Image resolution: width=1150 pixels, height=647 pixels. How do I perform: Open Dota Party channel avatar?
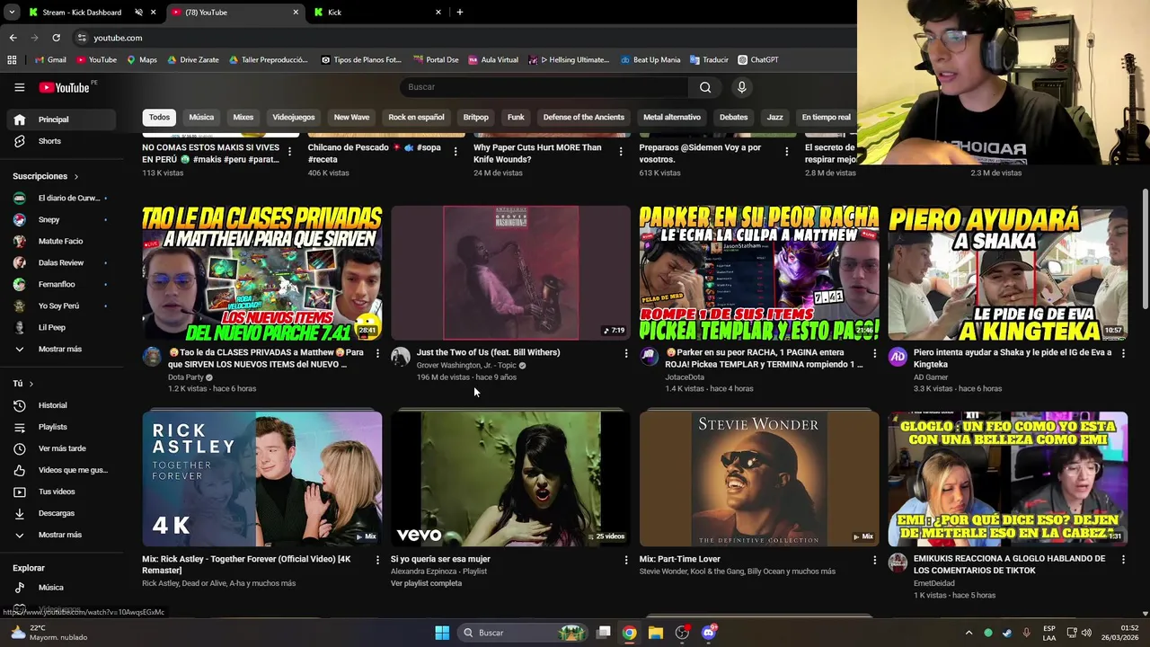pyautogui.click(x=152, y=357)
